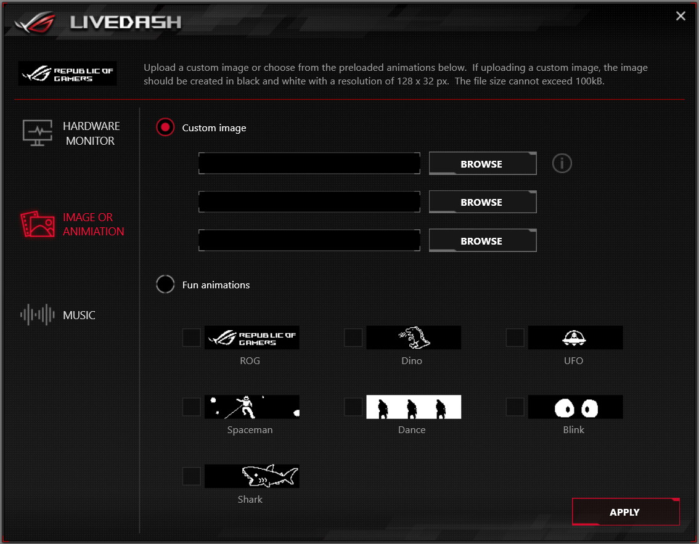Tick the Dance animation checkbox
Image resolution: width=699 pixels, height=544 pixels.
point(354,407)
